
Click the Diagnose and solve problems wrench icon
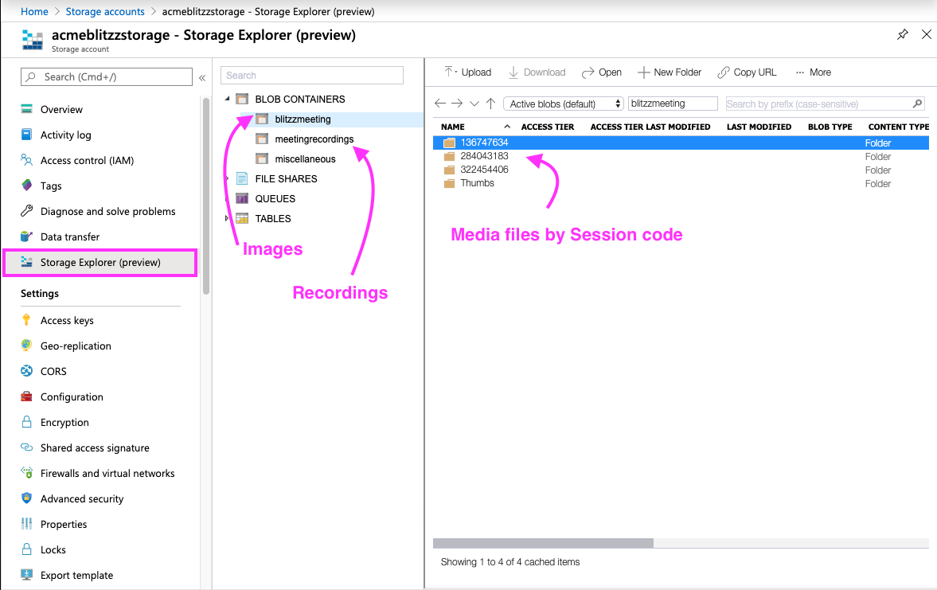coord(26,210)
